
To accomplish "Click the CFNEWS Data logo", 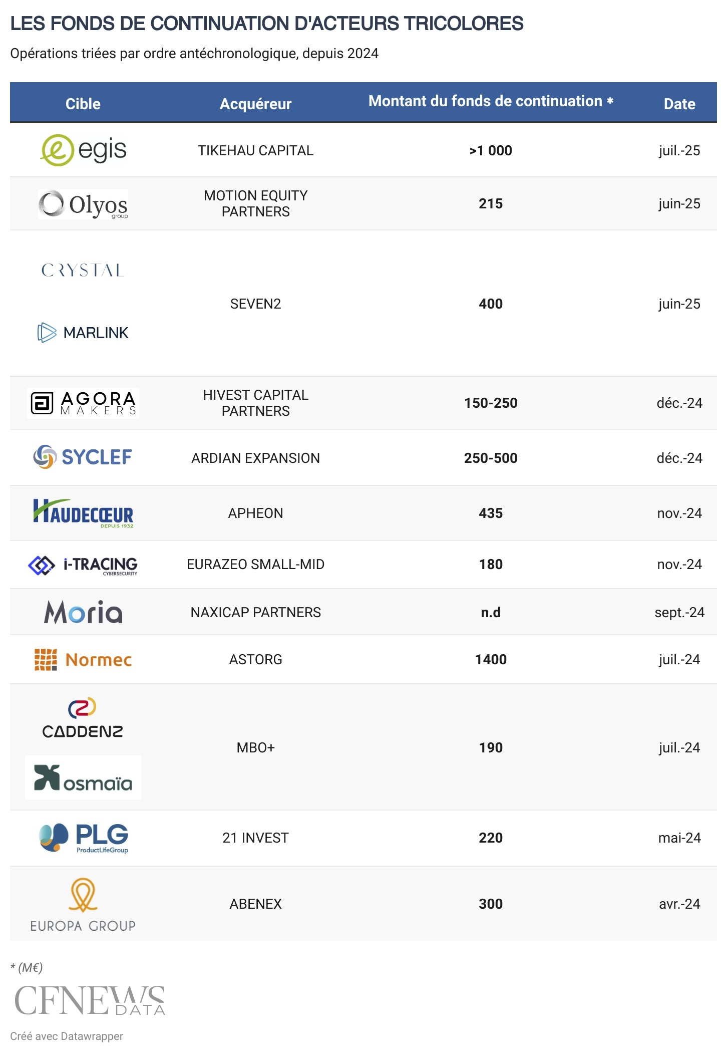I will [x=90, y=1000].
